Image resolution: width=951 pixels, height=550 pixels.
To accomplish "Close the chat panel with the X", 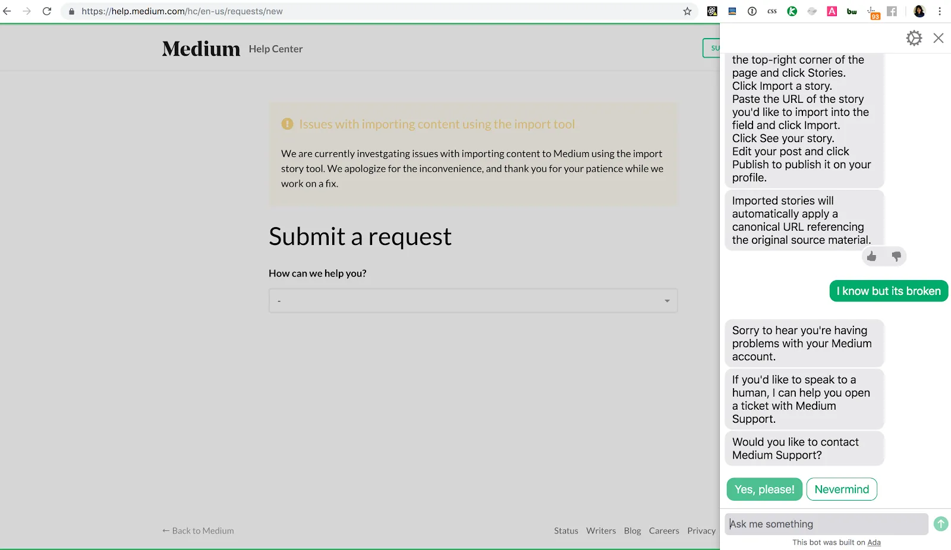I will click(x=939, y=38).
